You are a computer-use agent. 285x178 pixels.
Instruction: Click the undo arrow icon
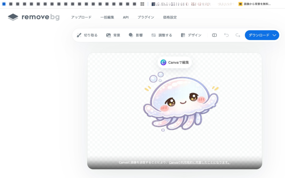coord(226,35)
